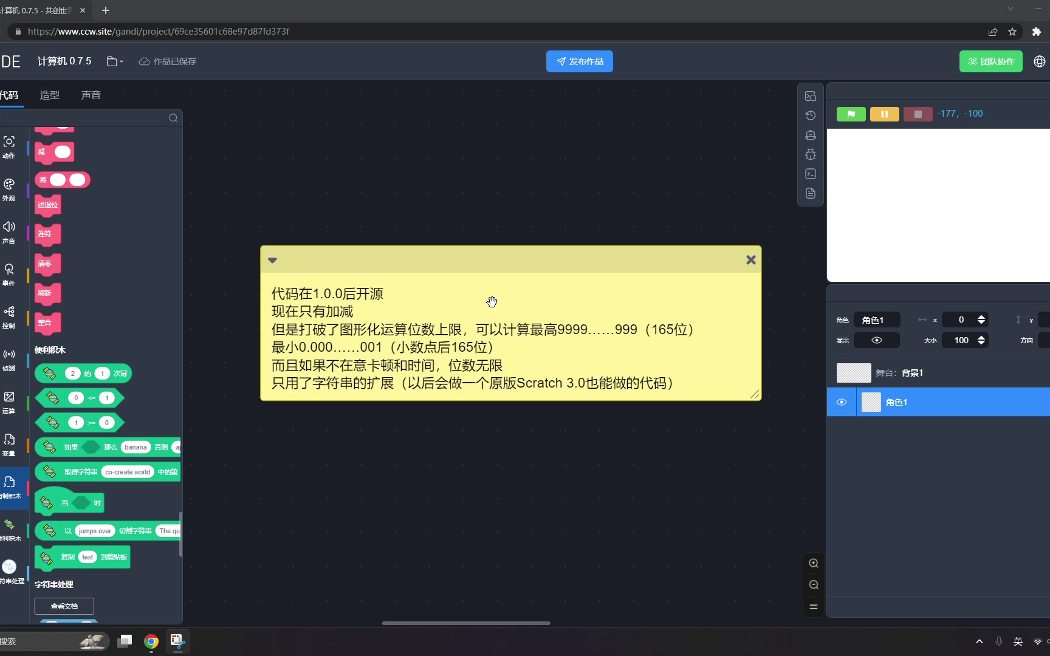Screen dimensions: 1050x656
Task: Open the folder file dropdown menu
Action: tap(114, 61)
